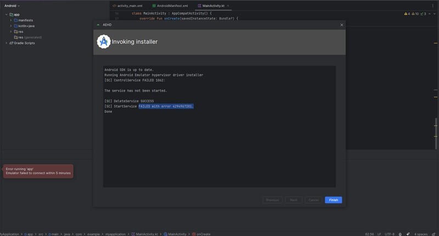Screen dimensions: 439x236
Task: Expand the kotlin+java folder
Action: click(x=11, y=26)
